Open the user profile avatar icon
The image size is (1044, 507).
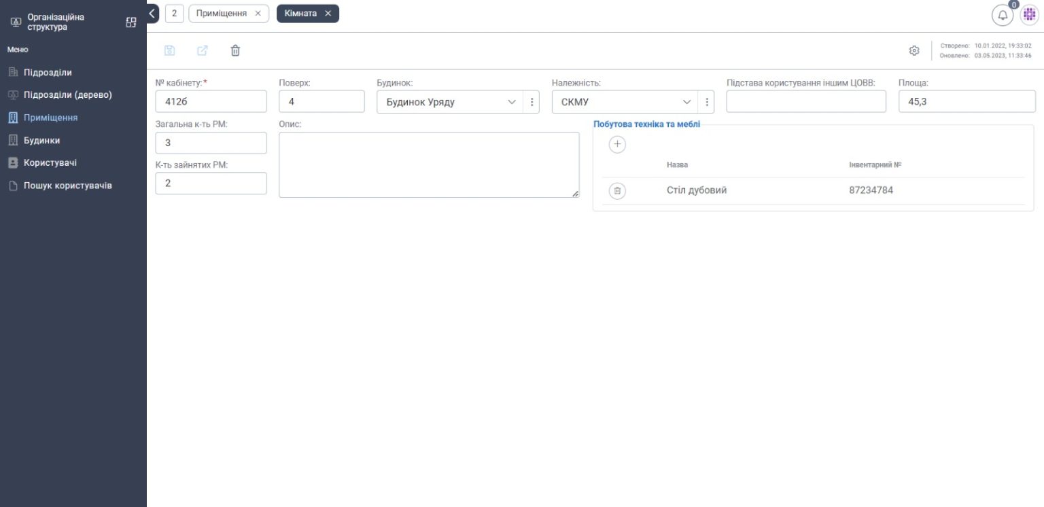click(1029, 14)
